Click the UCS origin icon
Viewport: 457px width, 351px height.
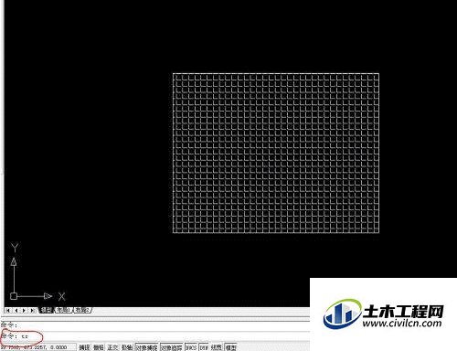click(14, 296)
